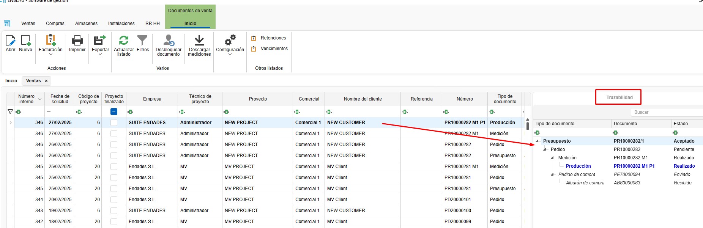Click Descargar mediciones icon
This screenshot has height=228, width=703.
[x=199, y=40]
